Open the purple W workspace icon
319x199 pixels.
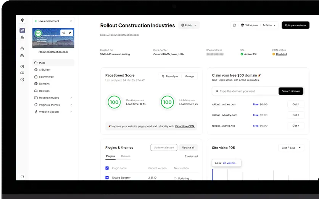tap(22, 30)
